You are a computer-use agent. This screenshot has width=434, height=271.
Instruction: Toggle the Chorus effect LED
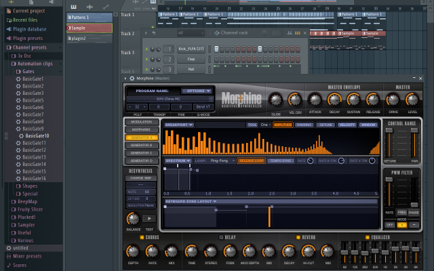point(142,237)
